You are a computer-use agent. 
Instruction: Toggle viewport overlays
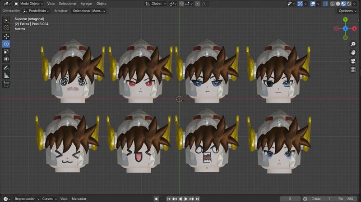pos(313,4)
